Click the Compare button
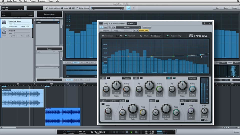The width and height of the screenshot is (240, 135). pos(105,30)
